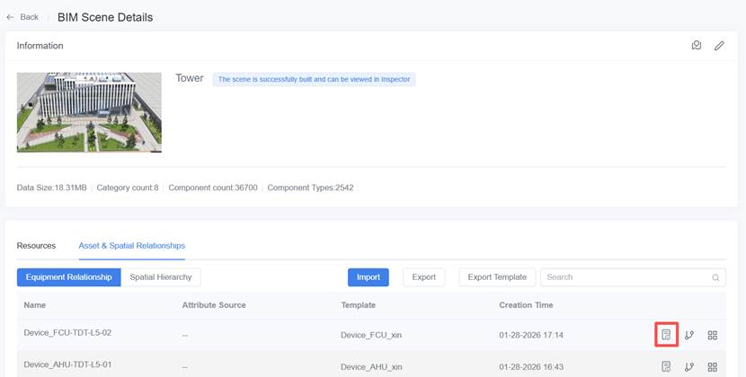
Task: Open the Tower scene thumbnail image
Action: coord(89,112)
